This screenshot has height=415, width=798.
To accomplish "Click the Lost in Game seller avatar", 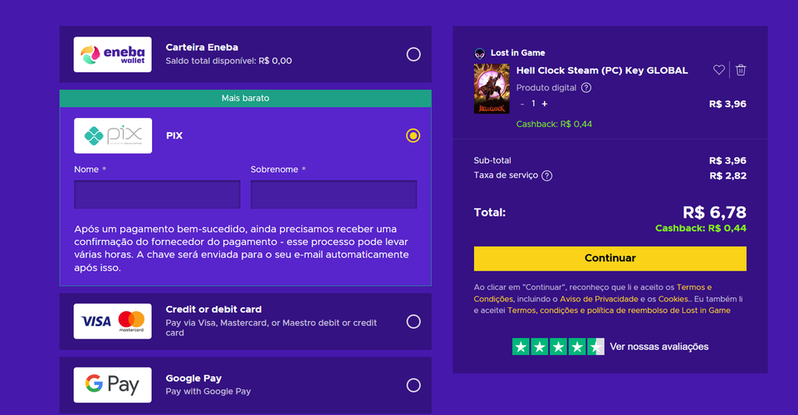I will (479, 53).
